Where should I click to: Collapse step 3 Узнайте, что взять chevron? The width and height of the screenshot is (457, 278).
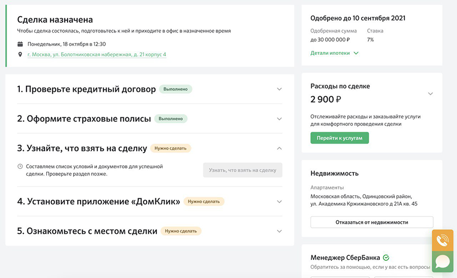point(279,148)
